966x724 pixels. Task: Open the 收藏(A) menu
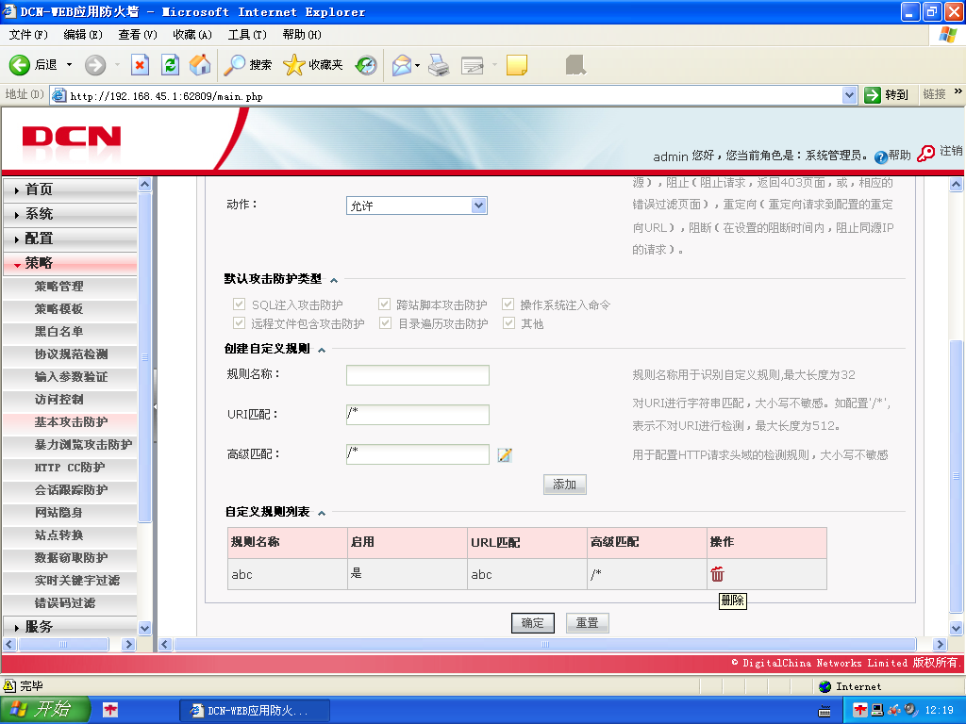(x=192, y=35)
